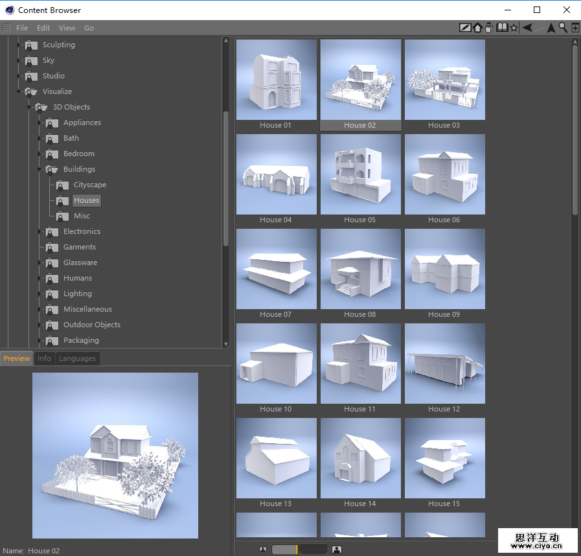Select the Houses folder in the tree
581x556 pixels.
coord(86,200)
